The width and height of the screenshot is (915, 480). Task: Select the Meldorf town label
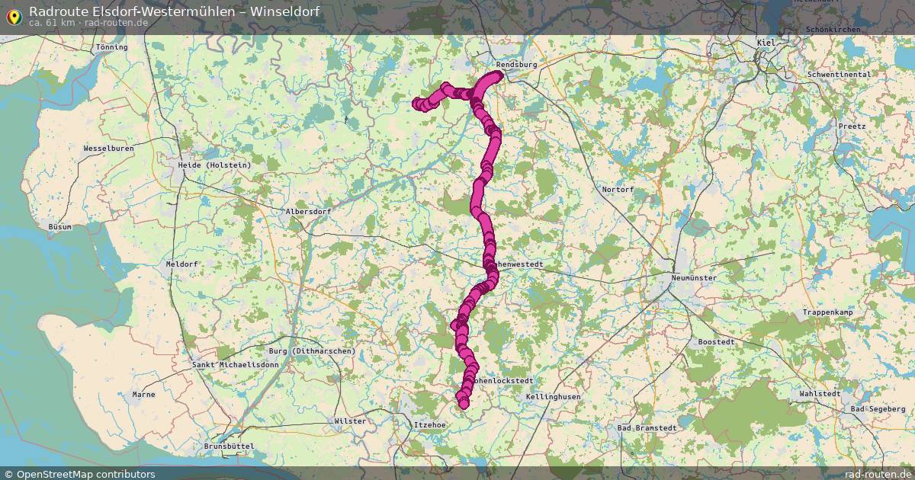(181, 264)
